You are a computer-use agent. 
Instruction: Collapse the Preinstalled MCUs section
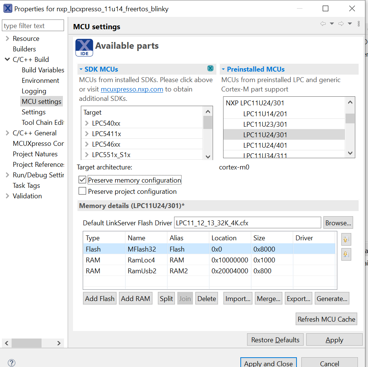coord(223,69)
